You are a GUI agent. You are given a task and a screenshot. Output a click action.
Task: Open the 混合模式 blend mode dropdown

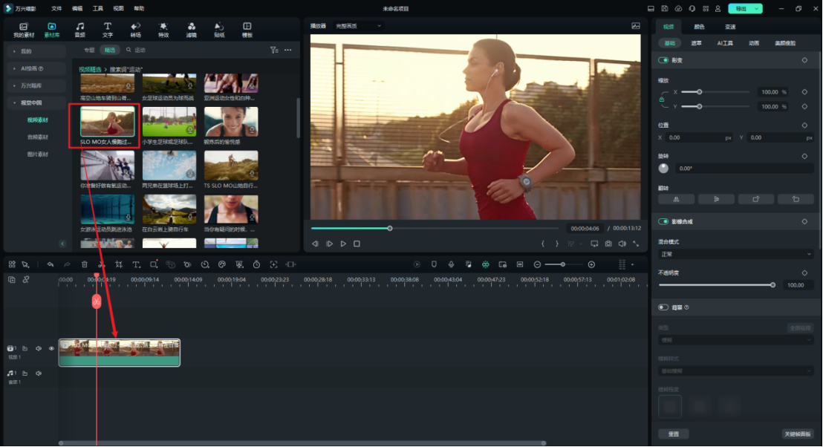click(x=735, y=254)
